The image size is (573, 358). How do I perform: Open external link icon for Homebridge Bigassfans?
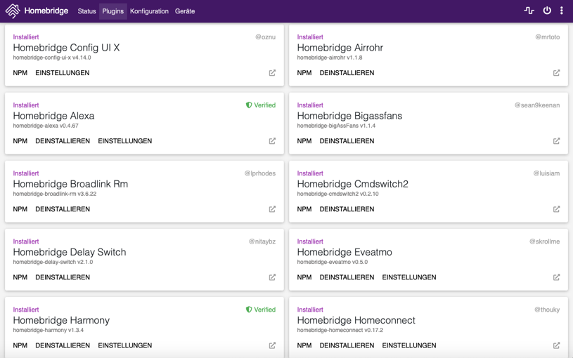(x=556, y=141)
